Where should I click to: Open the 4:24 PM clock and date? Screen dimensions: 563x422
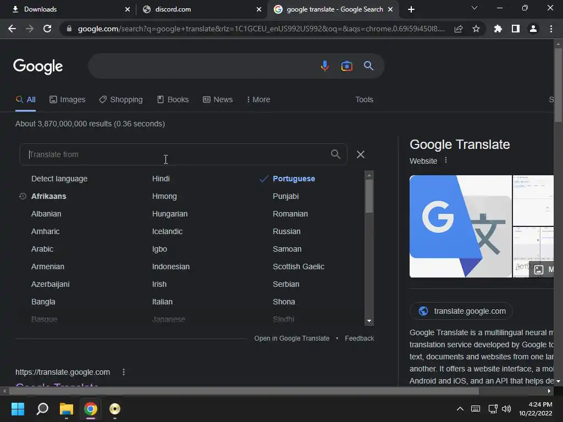[536, 409]
